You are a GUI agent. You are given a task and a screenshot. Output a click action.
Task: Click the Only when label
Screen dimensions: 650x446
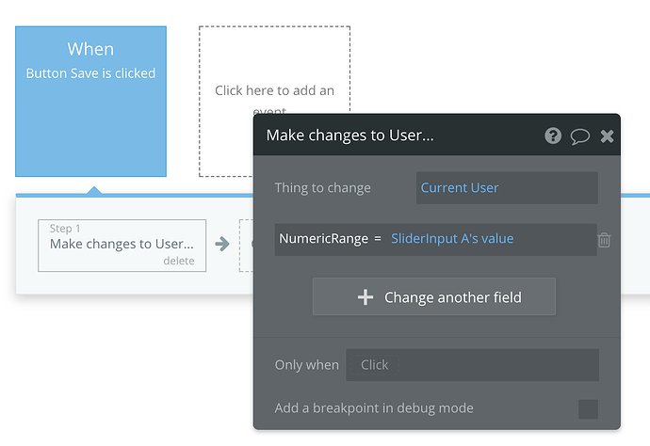pyautogui.click(x=306, y=365)
